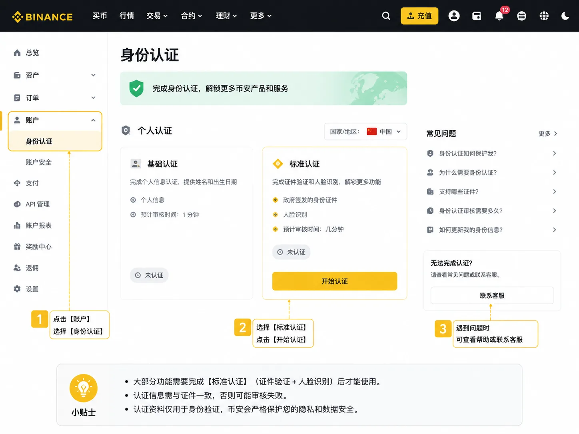
Task: Click the 支付 sidebar icon
Action: pos(17,183)
